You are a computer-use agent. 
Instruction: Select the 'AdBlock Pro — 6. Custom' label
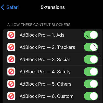[47, 96]
